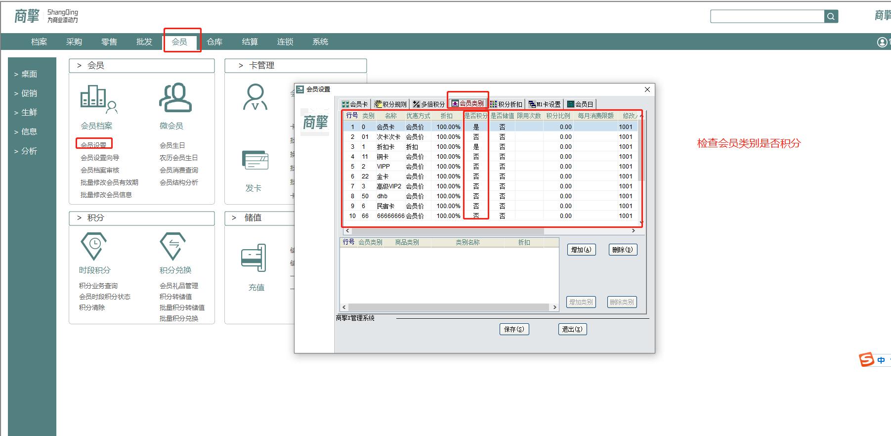Open the M1卡设置 tab
This screenshot has width=891, height=436.
point(545,104)
